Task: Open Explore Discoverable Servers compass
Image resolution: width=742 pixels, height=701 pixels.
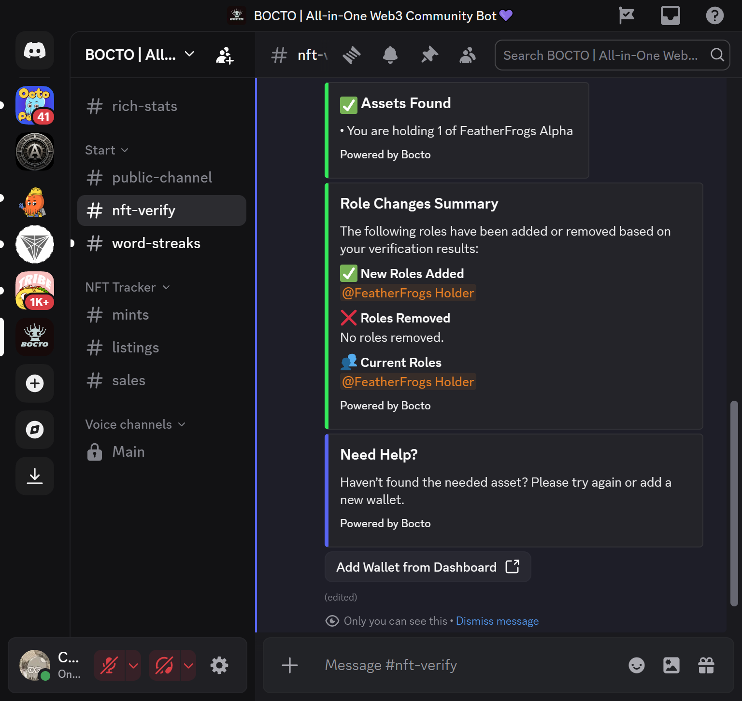Action: pos(35,430)
